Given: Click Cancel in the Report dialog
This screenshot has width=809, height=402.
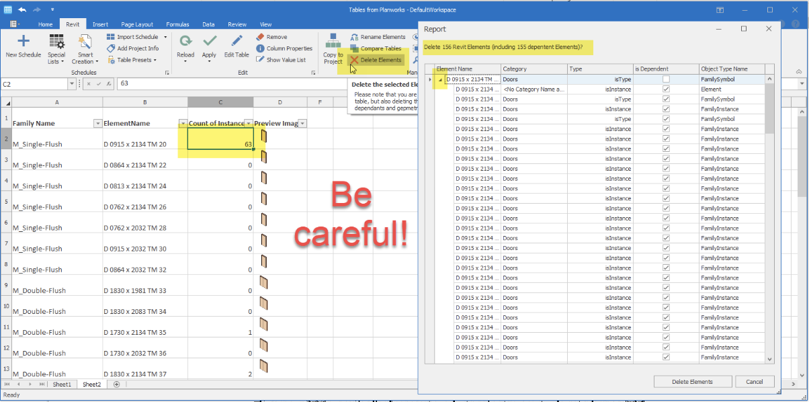Looking at the screenshot, I should [754, 381].
